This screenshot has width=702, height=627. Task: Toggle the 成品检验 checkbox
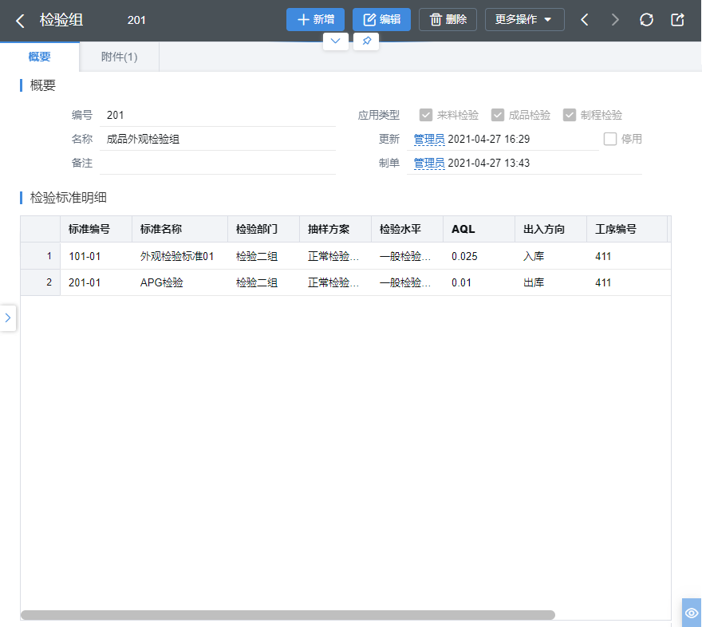tap(498, 115)
